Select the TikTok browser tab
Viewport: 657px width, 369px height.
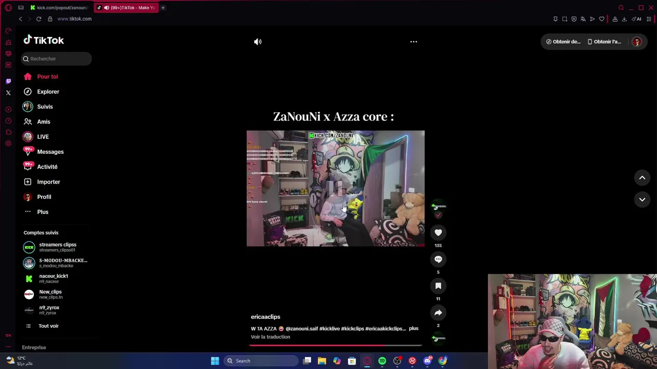coord(126,8)
